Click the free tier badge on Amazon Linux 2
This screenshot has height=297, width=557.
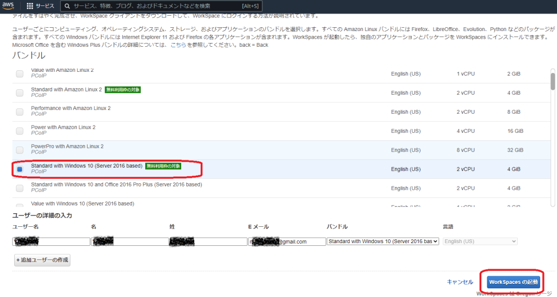tap(123, 90)
